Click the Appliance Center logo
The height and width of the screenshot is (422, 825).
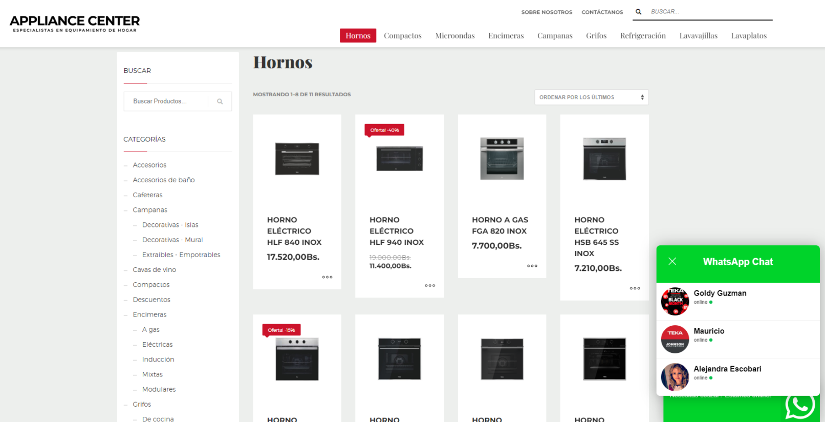(75, 24)
